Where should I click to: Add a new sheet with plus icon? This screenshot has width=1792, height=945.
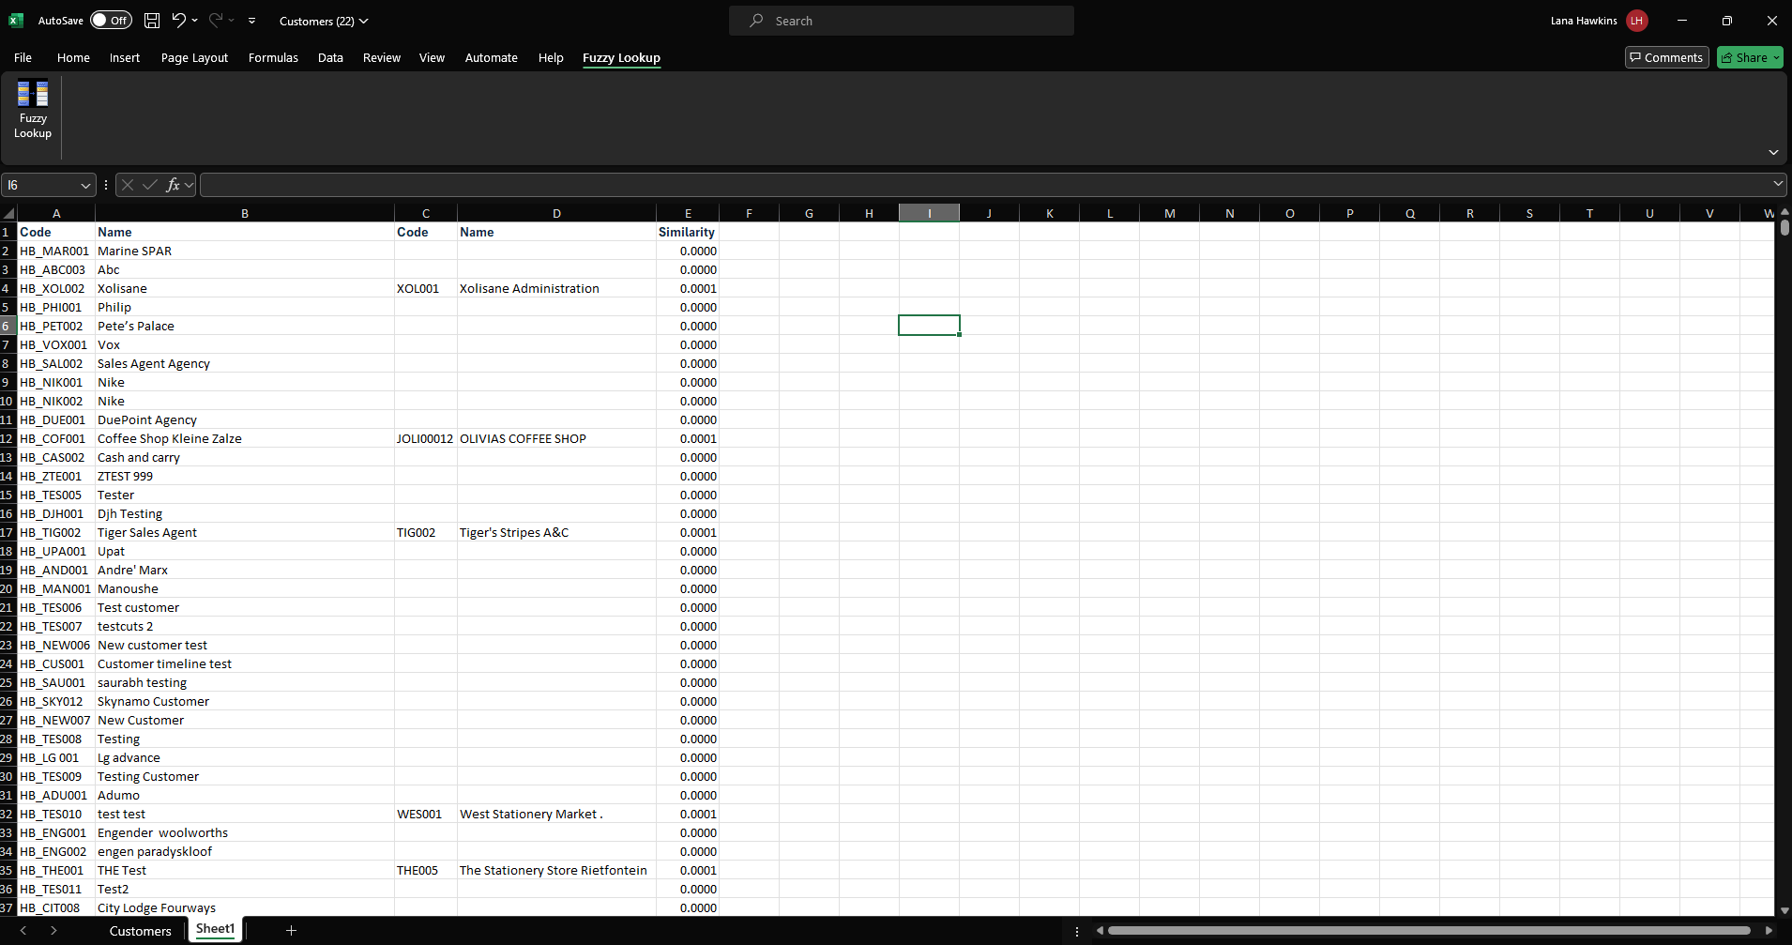pos(292,930)
